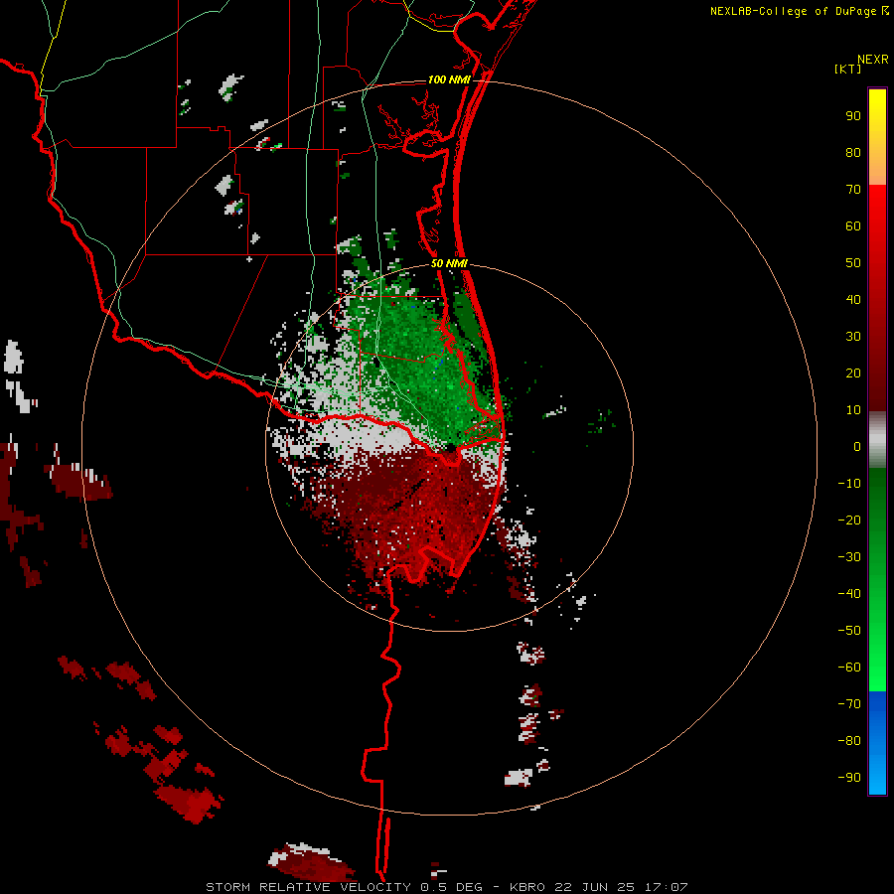Click the -40 knot scale label

849,594
